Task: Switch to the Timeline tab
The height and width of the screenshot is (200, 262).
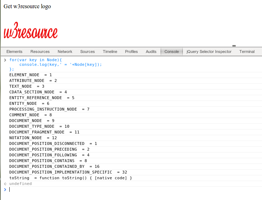Action: pyautogui.click(x=110, y=52)
